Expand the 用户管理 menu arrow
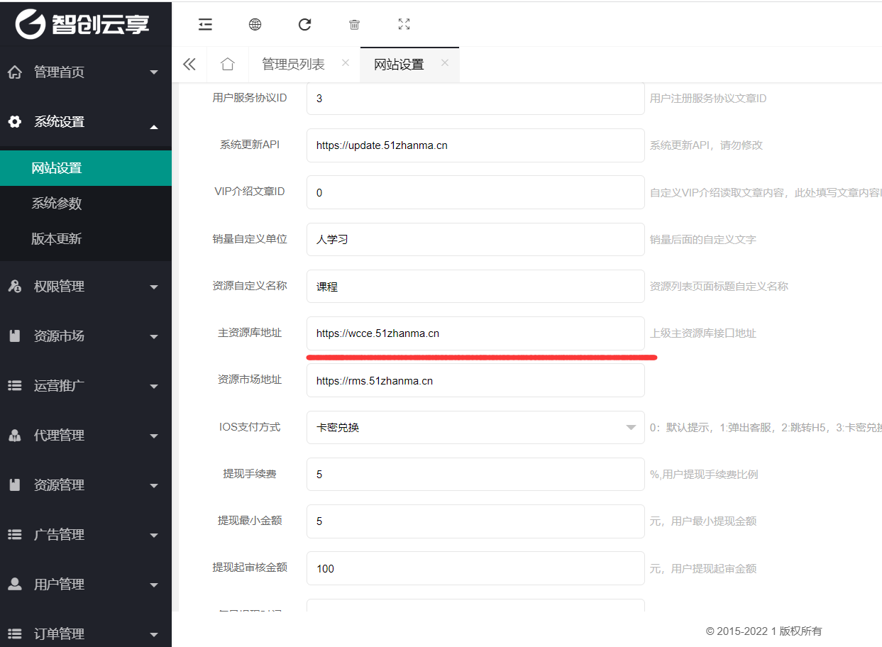Viewport: 882px width, 647px height. tap(154, 585)
